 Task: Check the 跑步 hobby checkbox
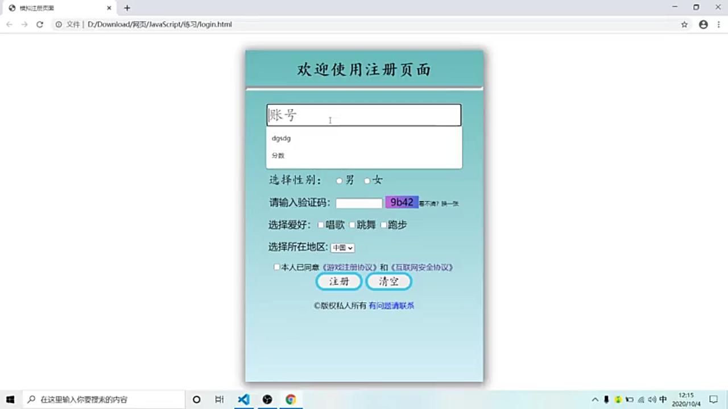(x=383, y=225)
